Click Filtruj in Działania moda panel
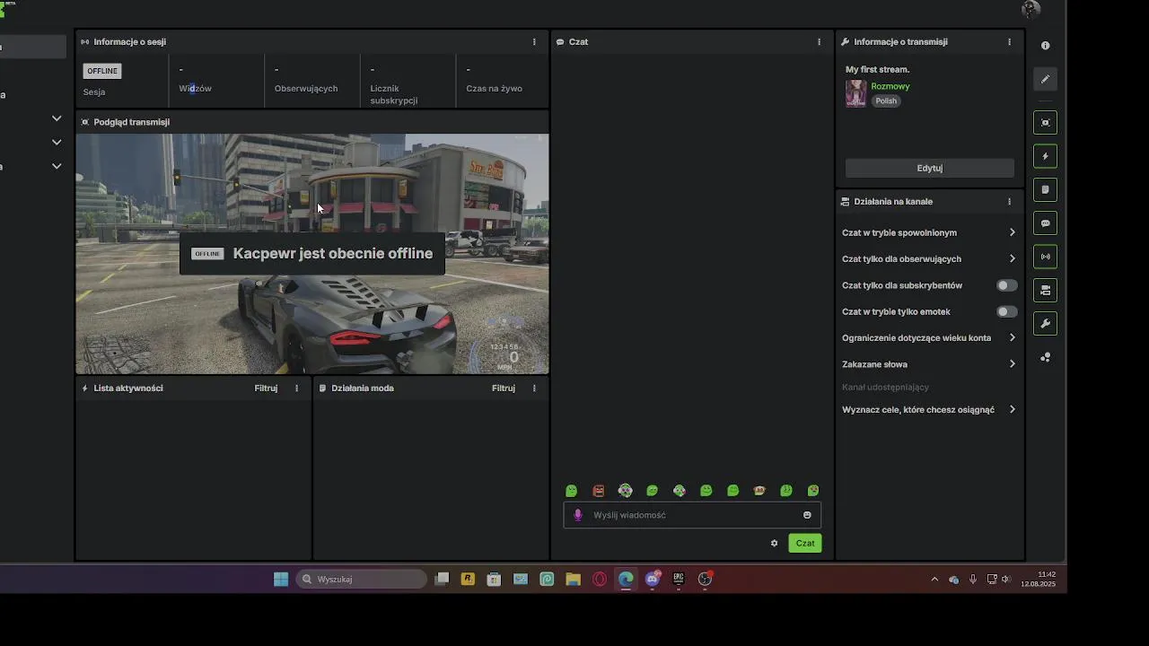The image size is (1149, 646). [x=504, y=388]
